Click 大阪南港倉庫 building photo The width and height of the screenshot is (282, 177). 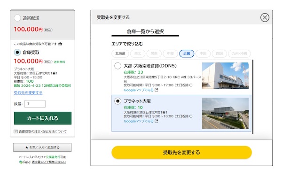coord(225,76)
